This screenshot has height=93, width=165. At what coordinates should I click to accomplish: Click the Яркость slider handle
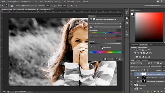pos(105,44)
